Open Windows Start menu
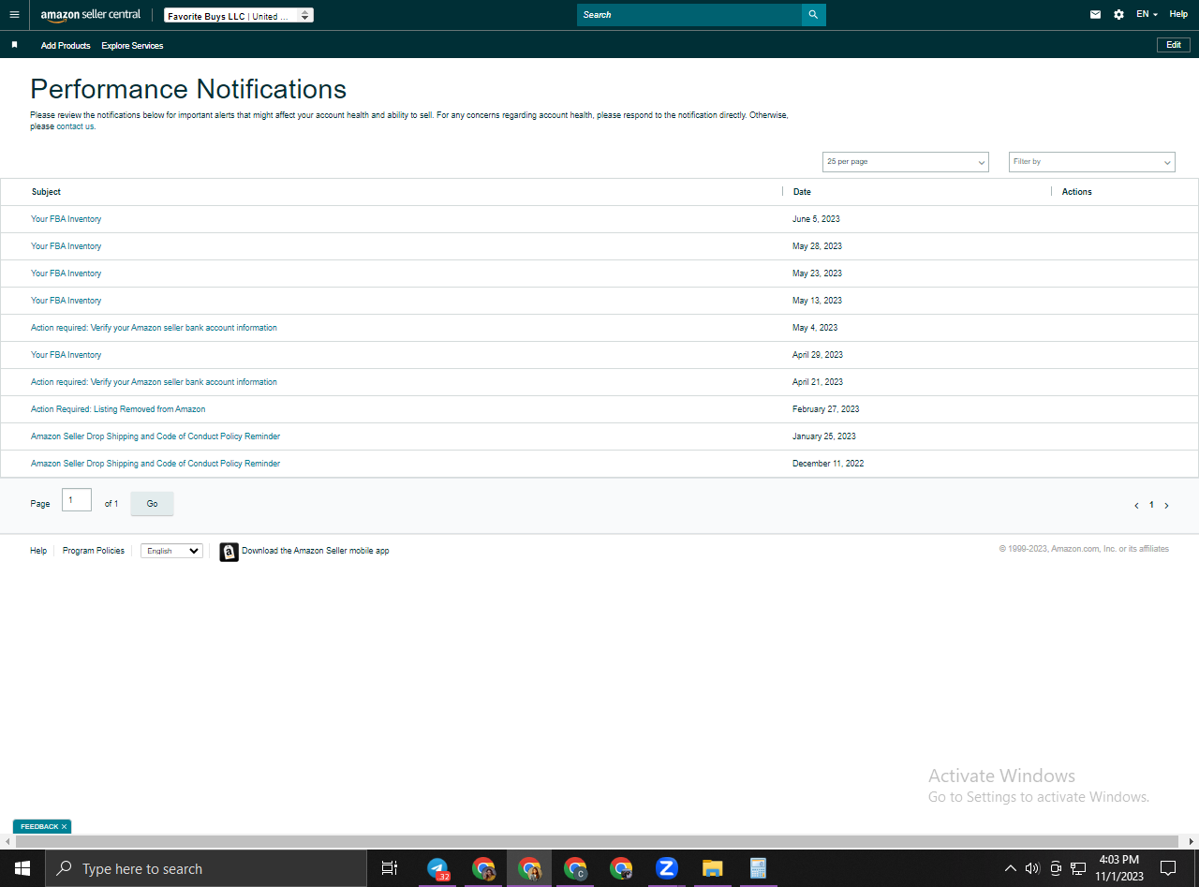1199x887 pixels. (22, 868)
